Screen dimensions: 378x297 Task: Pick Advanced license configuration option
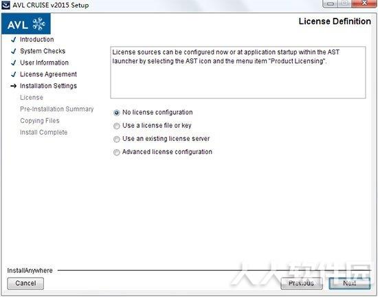point(117,153)
